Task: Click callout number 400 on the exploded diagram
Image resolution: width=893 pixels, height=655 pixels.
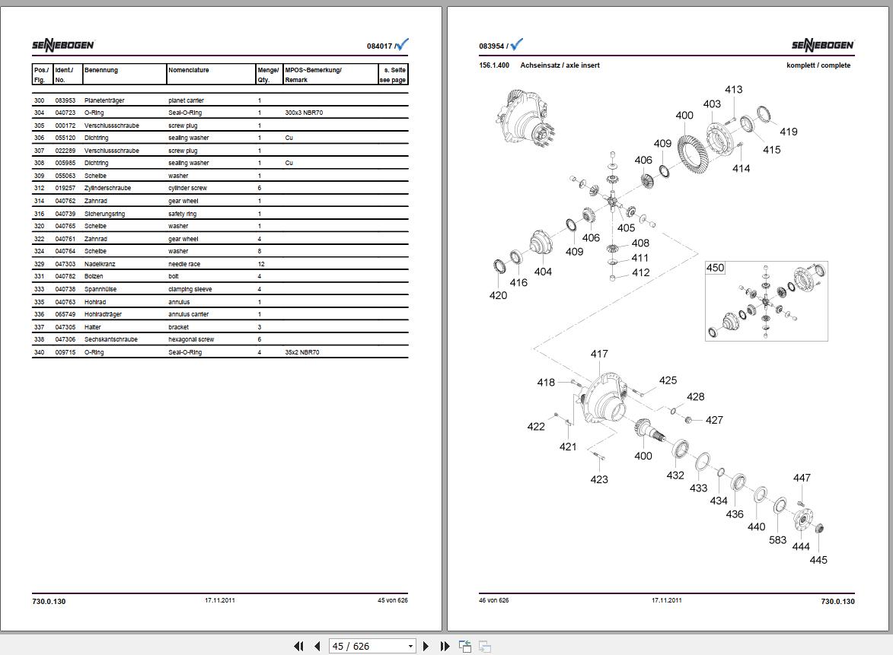Action: tap(684, 115)
